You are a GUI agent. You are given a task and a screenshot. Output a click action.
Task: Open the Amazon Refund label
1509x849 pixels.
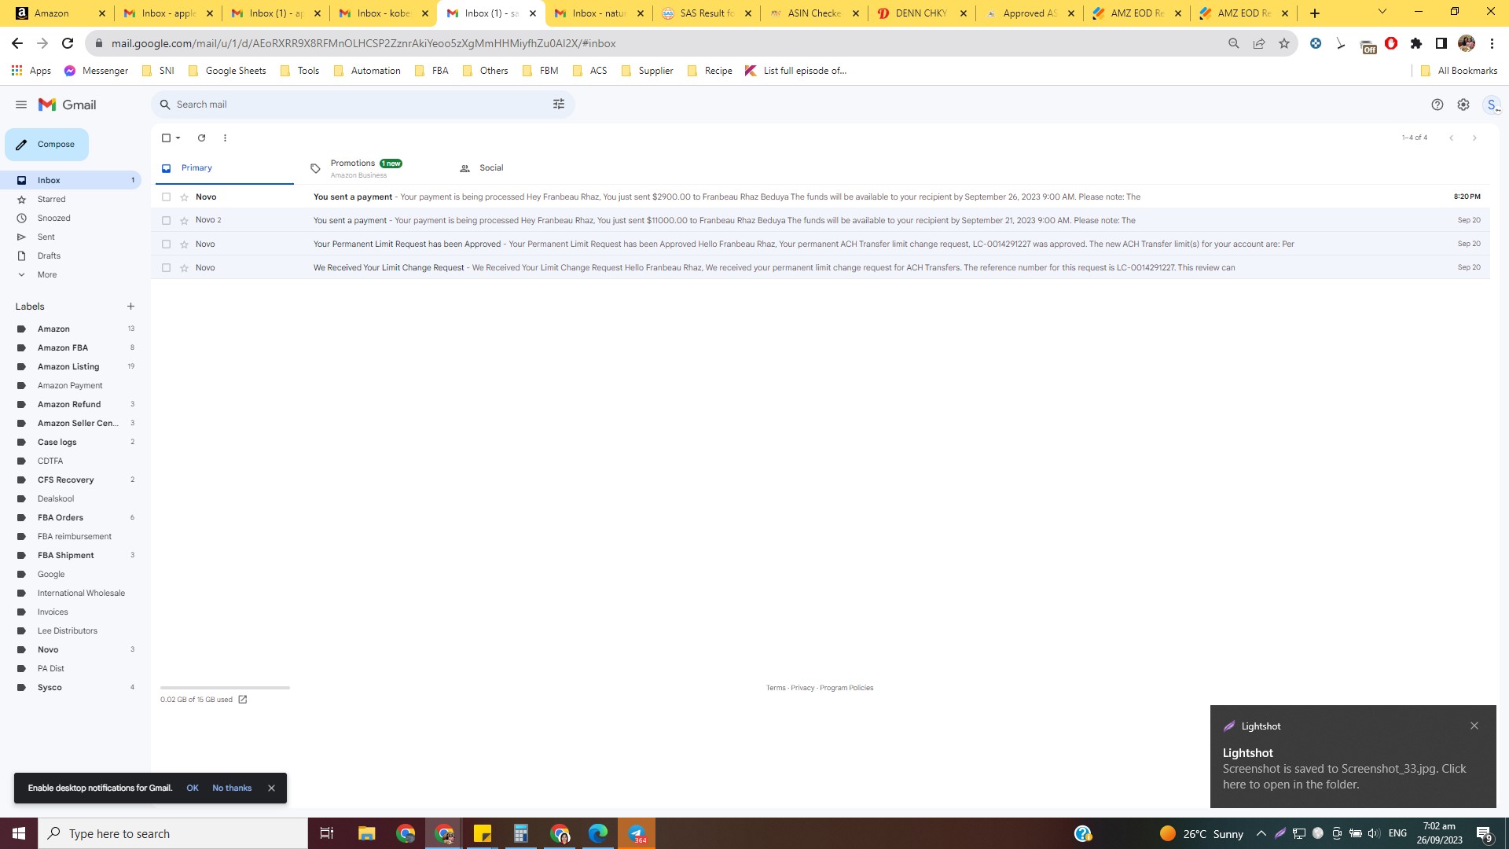pyautogui.click(x=71, y=404)
